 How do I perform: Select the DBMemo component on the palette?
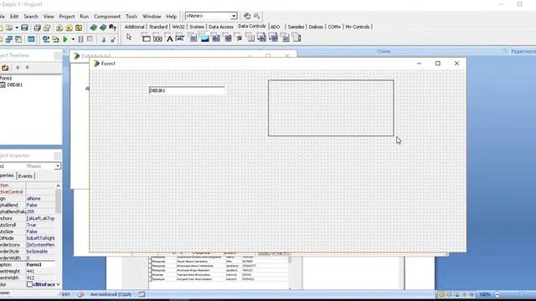(x=193, y=38)
